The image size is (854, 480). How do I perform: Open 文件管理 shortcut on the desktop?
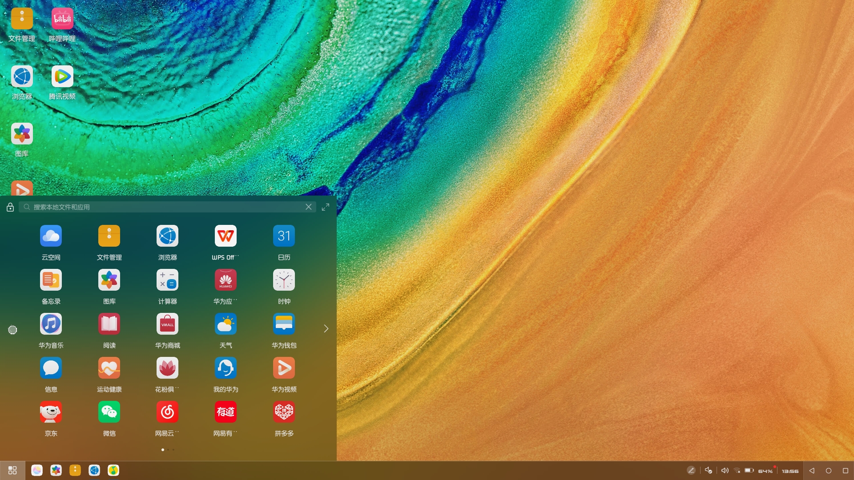(22, 19)
